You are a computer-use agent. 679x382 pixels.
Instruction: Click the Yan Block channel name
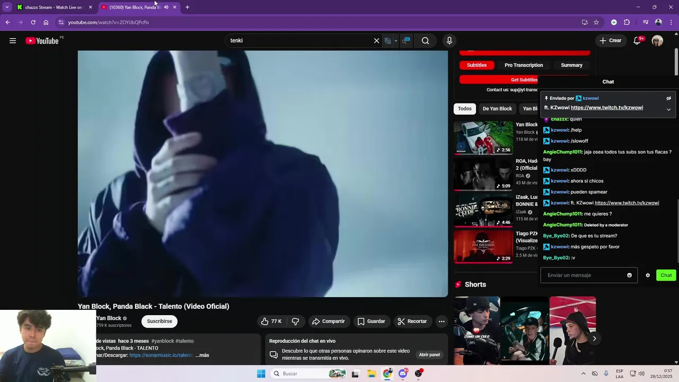pos(109,318)
